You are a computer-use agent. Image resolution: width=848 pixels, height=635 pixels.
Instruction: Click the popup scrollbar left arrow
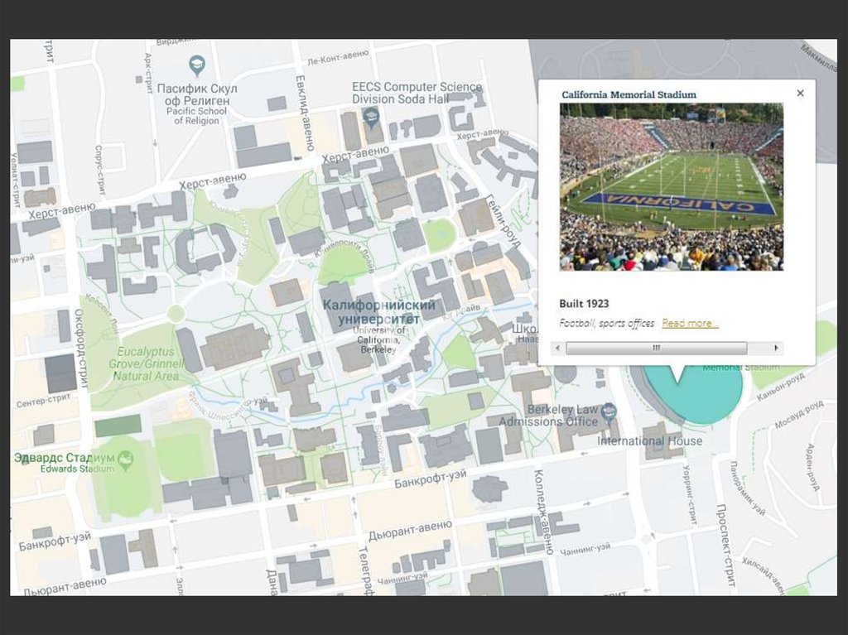[556, 349]
